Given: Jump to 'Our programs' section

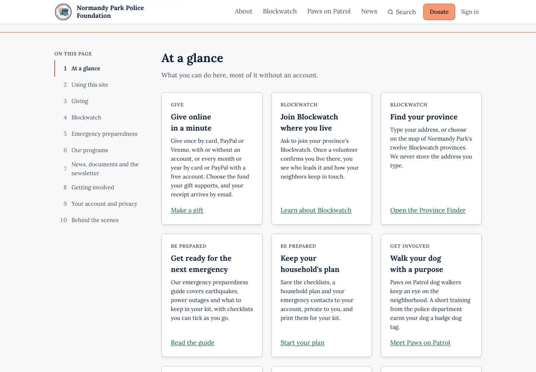Looking at the screenshot, I should click(x=90, y=150).
